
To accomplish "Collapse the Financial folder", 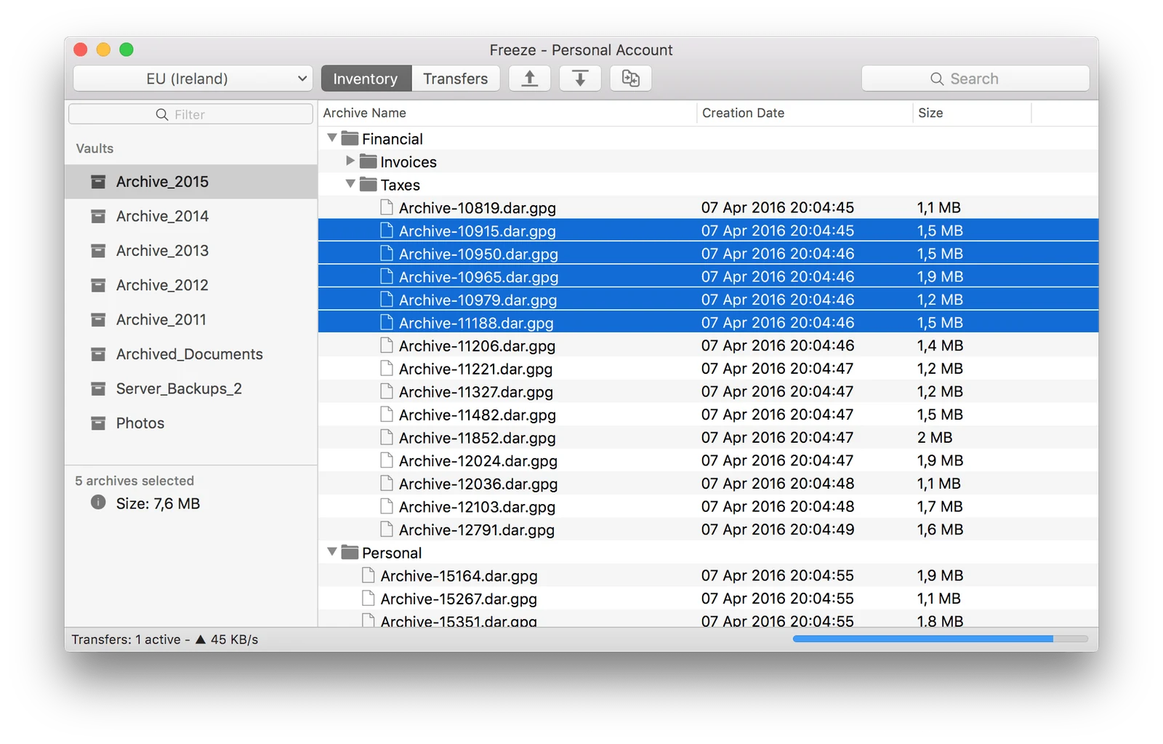I will [x=332, y=137].
